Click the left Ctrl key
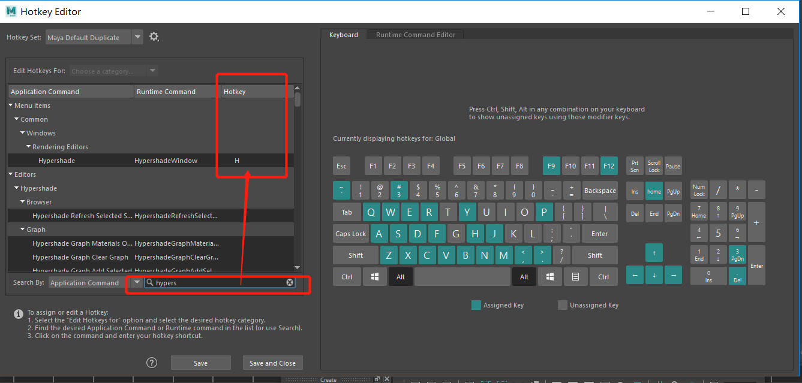This screenshot has width=802, height=383. pos(347,277)
